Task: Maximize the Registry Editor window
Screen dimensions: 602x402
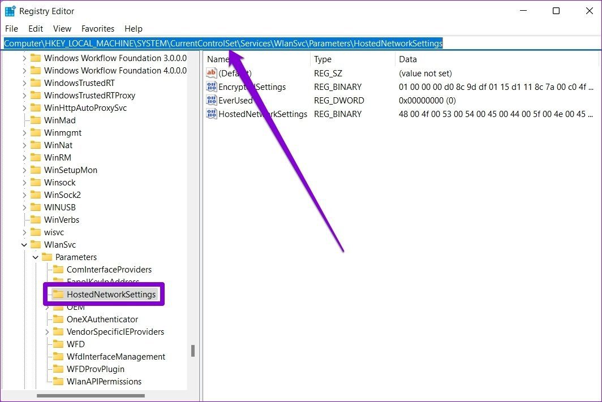Action: pyautogui.click(x=556, y=11)
